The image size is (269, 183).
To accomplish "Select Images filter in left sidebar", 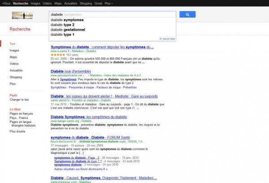I will click(x=14, y=51).
